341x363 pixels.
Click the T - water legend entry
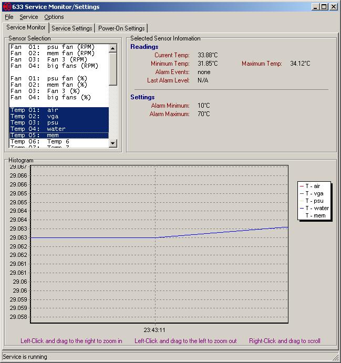[x=317, y=209]
